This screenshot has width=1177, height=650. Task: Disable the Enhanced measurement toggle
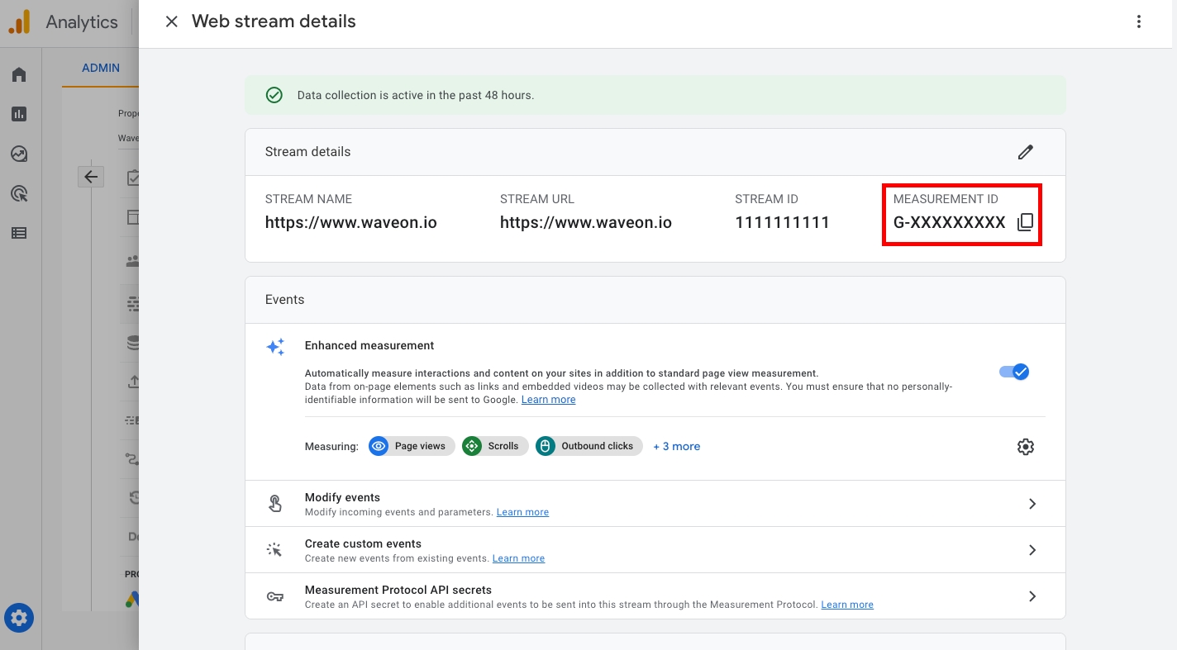[x=1014, y=372]
